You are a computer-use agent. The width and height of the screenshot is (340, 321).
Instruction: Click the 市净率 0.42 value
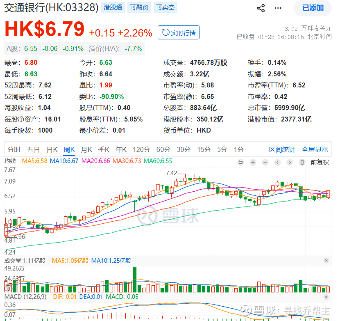tap(281, 96)
